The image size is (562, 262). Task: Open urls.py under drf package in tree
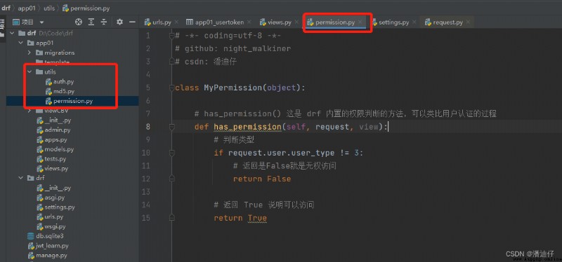click(x=50, y=216)
